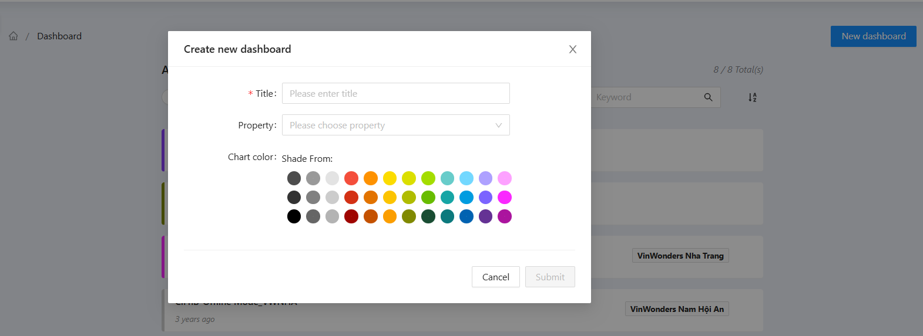Select the Dashboard breadcrumb link
Image resolution: width=923 pixels, height=336 pixels.
59,36
